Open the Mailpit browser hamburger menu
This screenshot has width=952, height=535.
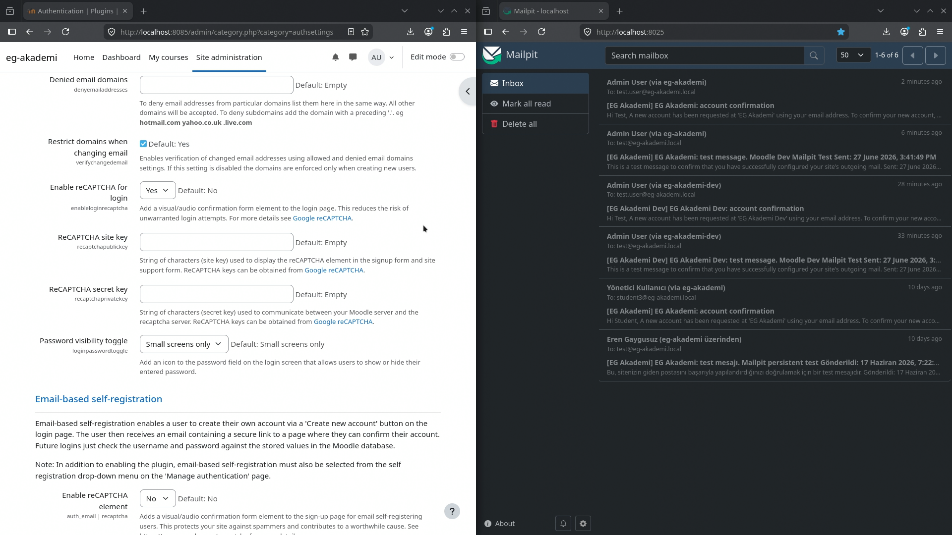940,32
